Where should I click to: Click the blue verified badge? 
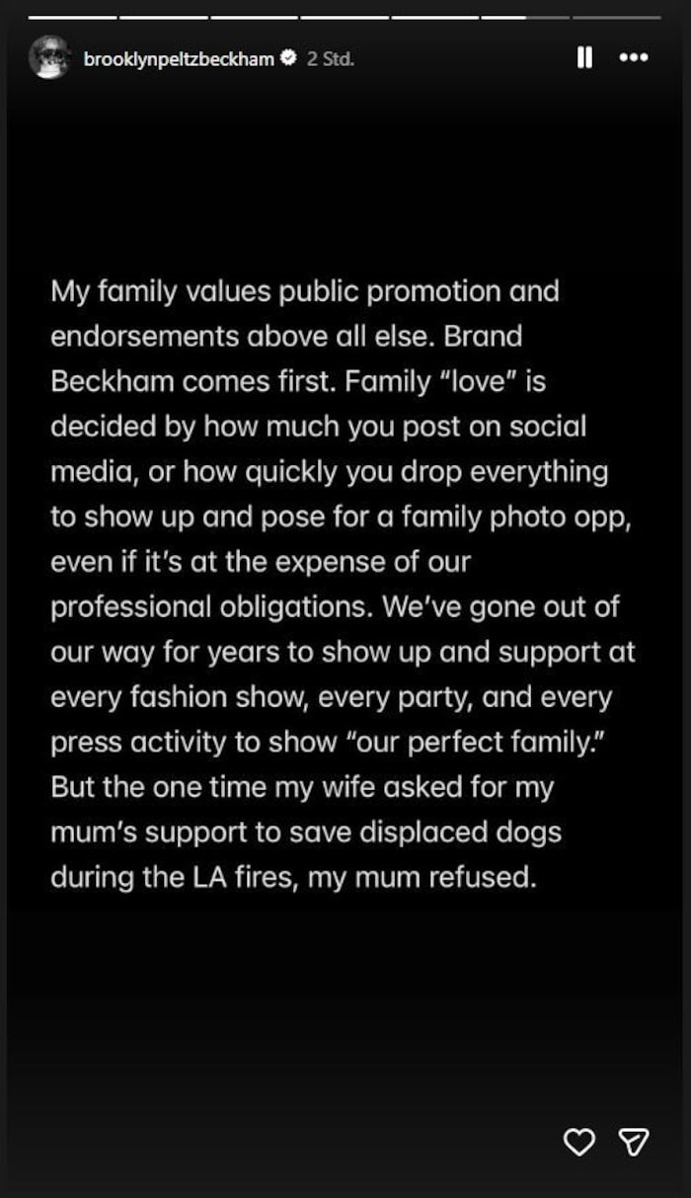[288, 59]
